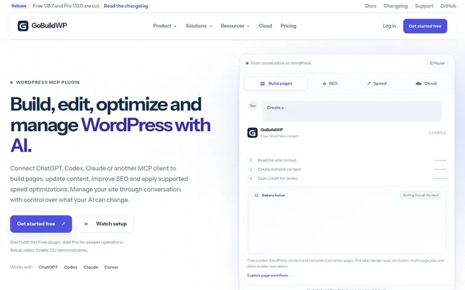Click the GoBuildWP avatar icon in chat demo
Screen dimensions: 465x290
coord(252,133)
